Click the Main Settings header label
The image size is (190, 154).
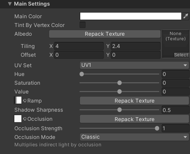click(32, 4)
